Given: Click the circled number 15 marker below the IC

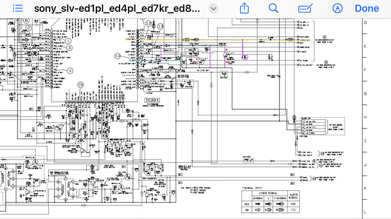Looking at the screenshot, I should pos(80,85).
